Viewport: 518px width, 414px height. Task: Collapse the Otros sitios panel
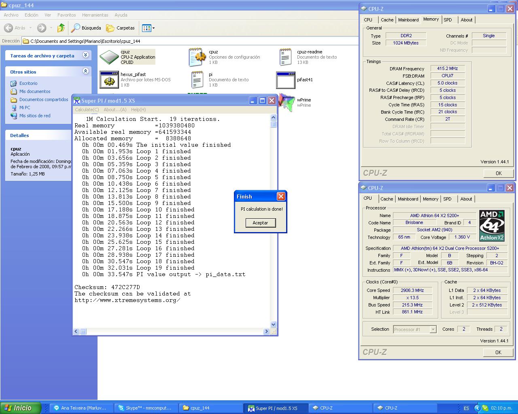[85, 71]
